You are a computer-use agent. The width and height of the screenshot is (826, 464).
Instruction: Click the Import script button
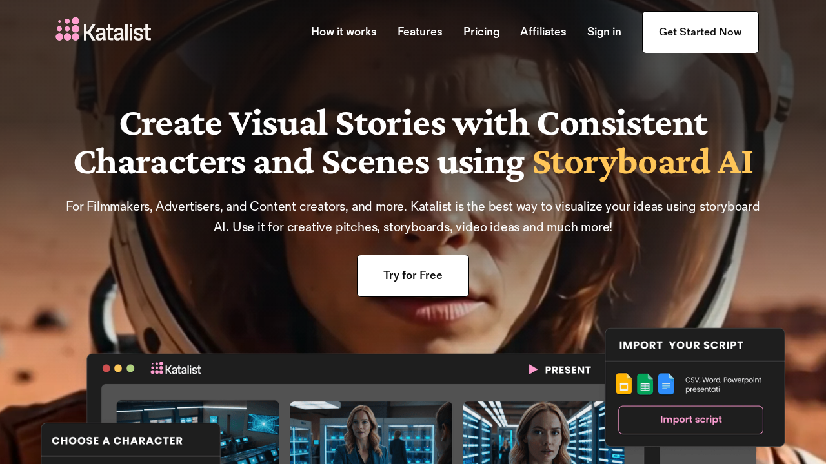(690, 420)
